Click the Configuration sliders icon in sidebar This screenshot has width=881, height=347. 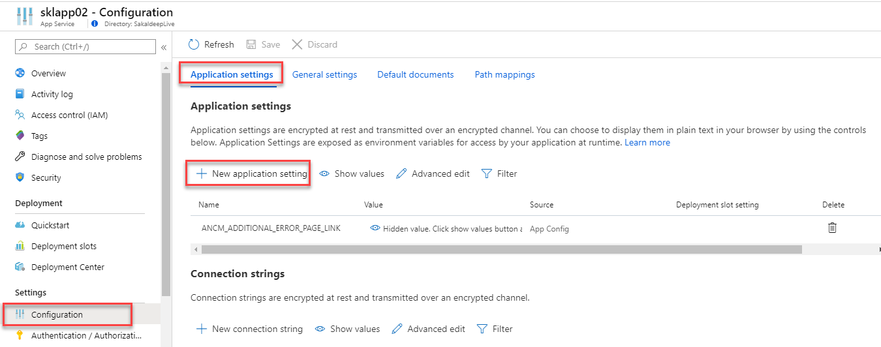[20, 314]
